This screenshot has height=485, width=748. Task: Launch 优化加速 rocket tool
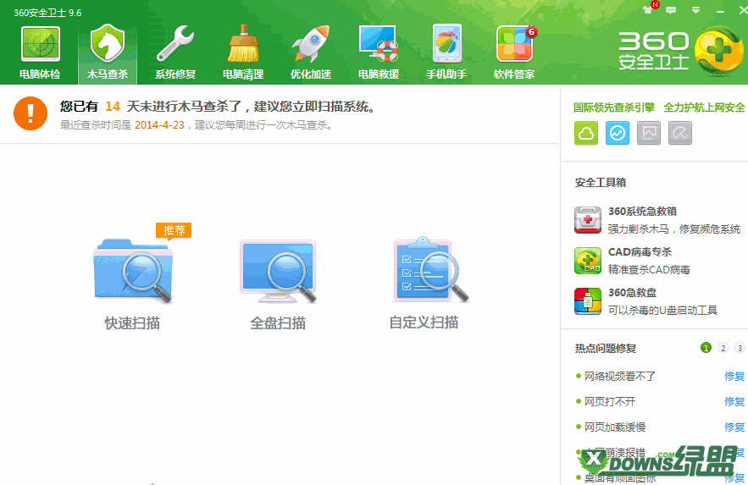(311, 52)
